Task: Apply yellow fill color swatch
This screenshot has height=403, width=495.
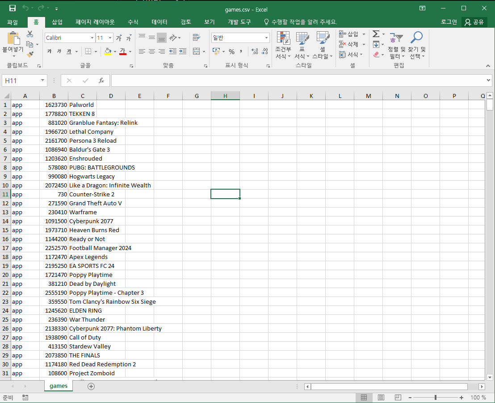Action: click(x=108, y=51)
